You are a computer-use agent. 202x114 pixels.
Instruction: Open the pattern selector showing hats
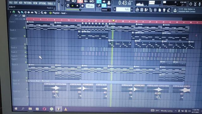[123, 9]
